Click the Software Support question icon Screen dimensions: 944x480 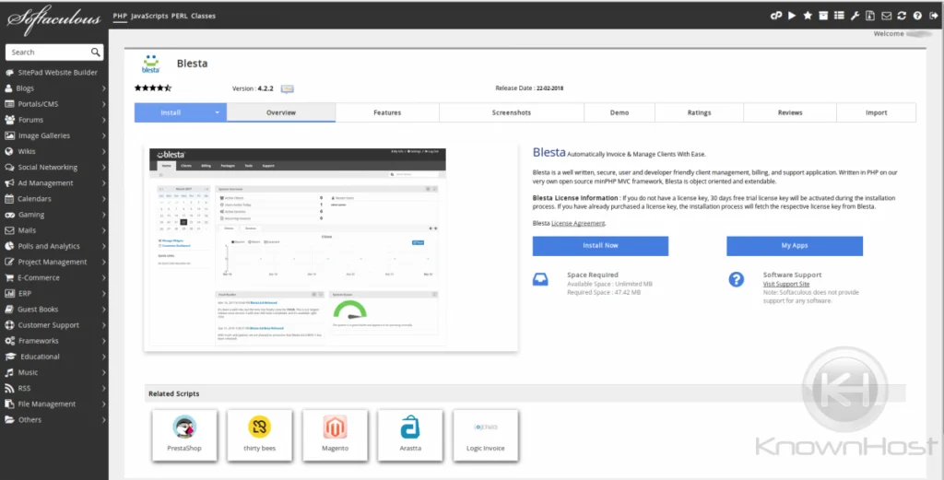pyautogui.click(x=737, y=280)
